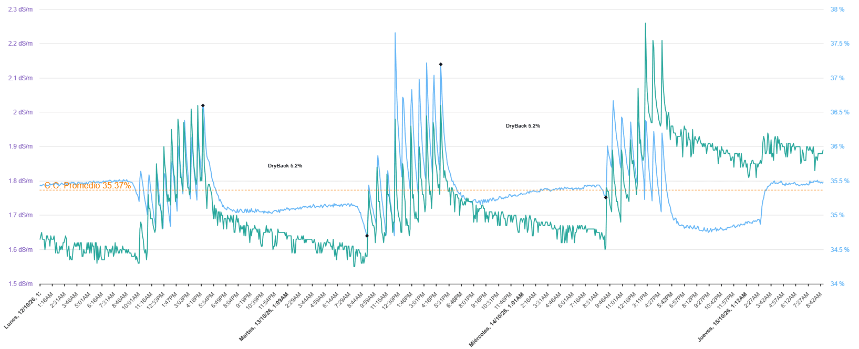The width and height of the screenshot is (859, 349).
Task: Click the '8:42AM' time tick label
Action: (814, 301)
